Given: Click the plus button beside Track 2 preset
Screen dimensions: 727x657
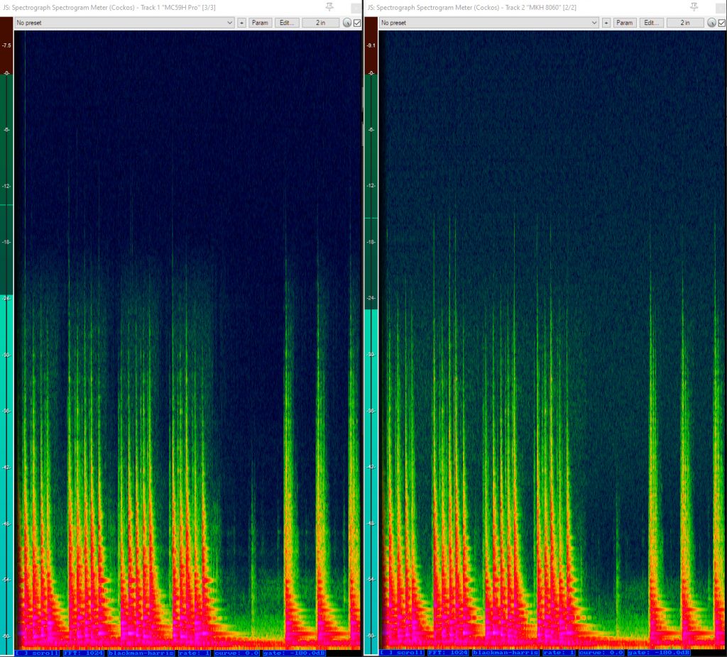Looking at the screenshot, I should pyautogui.click(x=606, y=23).
